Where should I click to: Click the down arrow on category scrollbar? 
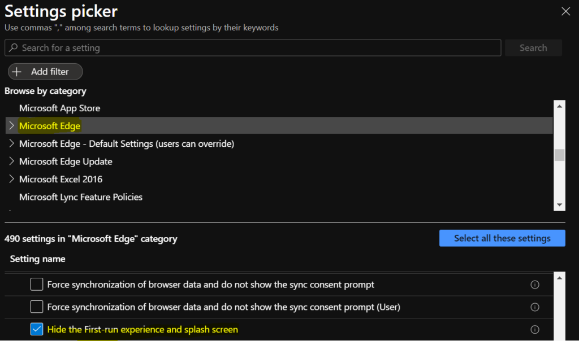559,205
